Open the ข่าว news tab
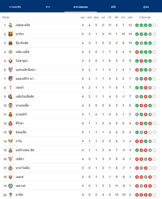This screenshot has height=199, width=162. click(48, 7)
